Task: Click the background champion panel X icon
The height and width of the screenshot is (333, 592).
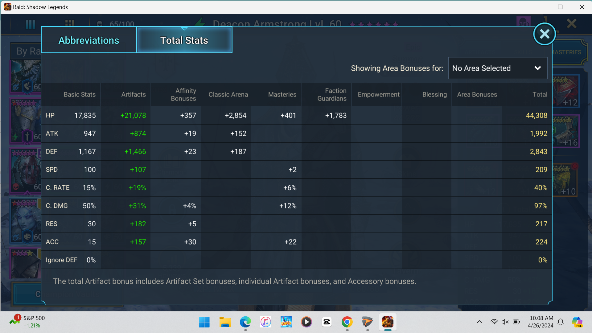Action: click(x=571, y=23)
